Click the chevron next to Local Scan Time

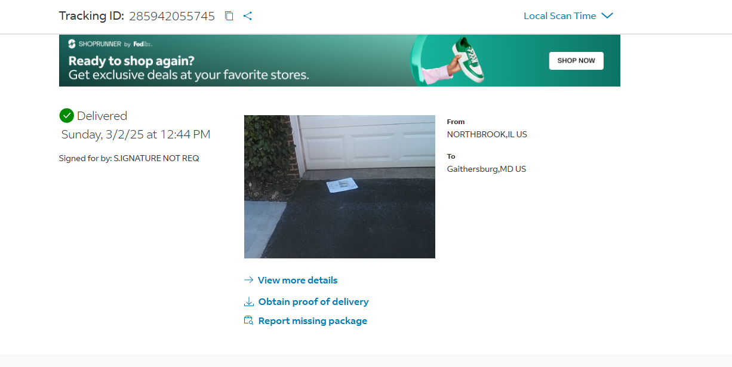607,16
